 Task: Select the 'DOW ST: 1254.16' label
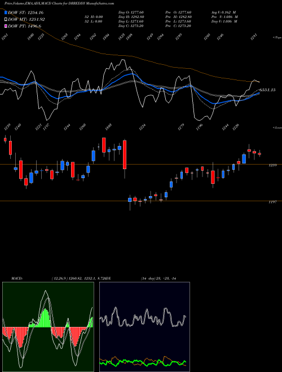pos(25,12)
